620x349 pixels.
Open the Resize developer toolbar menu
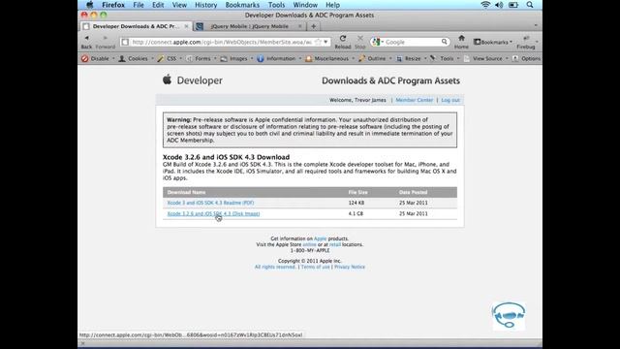[411, 58]
